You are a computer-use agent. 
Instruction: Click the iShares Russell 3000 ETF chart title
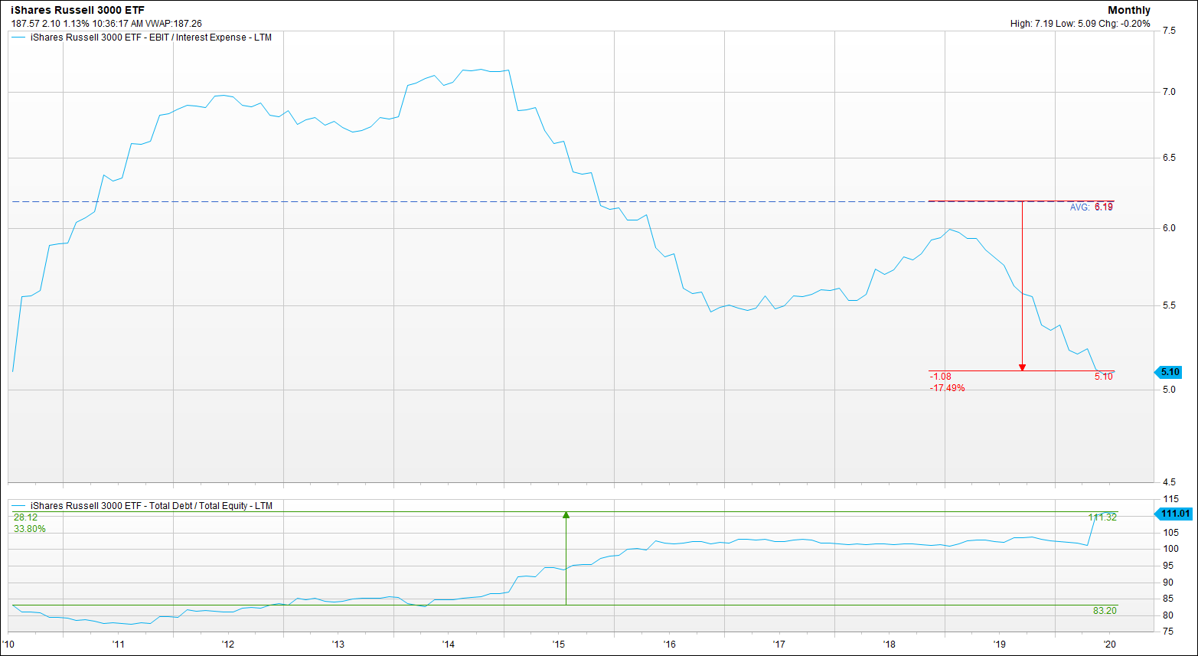tap(77, 10)
